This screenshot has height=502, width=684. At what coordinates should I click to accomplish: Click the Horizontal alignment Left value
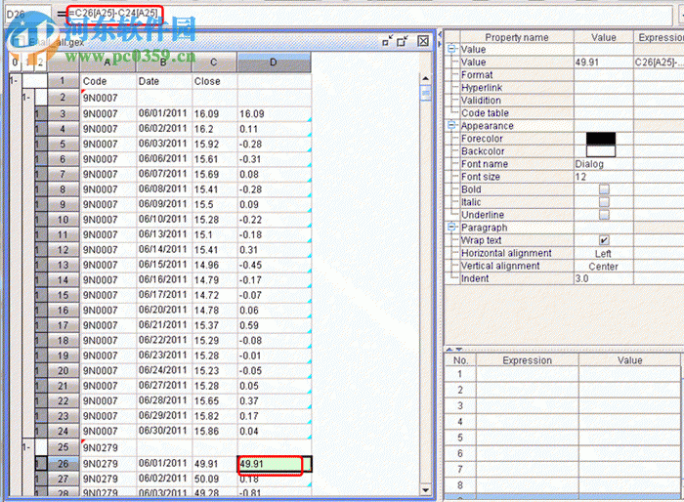pos(603,253)
